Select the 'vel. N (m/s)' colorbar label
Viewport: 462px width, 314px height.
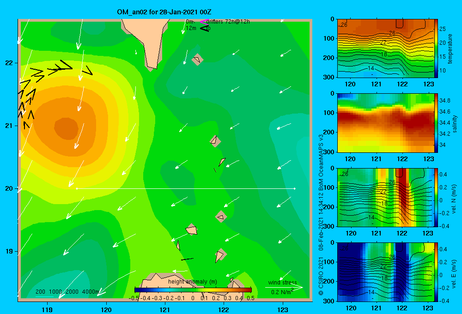(454, 199)
